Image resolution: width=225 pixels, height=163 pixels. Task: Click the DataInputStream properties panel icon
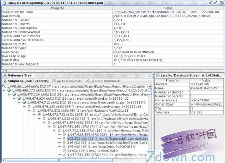click(x=158, y=75)
